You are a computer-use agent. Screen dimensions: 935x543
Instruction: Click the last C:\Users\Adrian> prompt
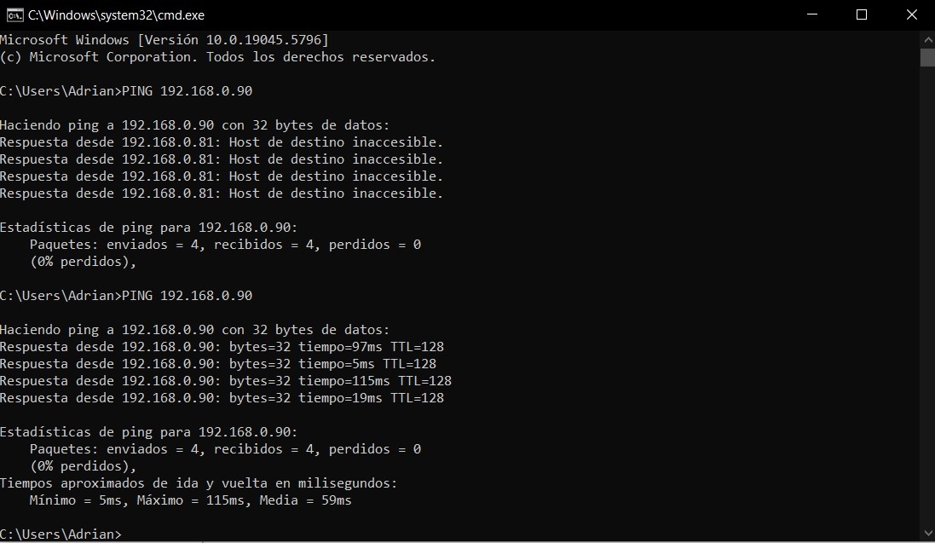61,534
